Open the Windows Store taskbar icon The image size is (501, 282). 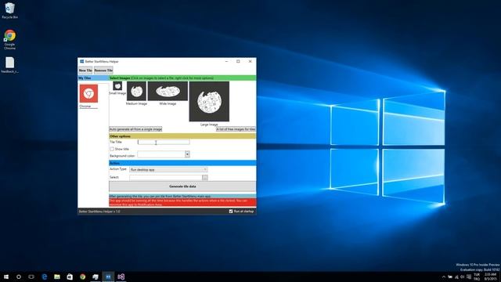pyautogui.click(x=70, y=277)
